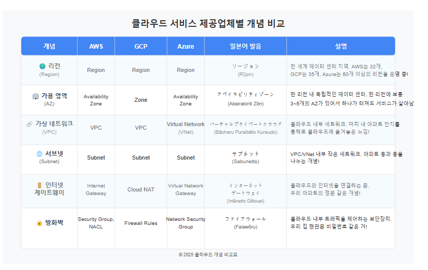The width and height of the screenshot is (428, 270).
Task: Click the (Abeirabiriti Zōn) pronunciation text
Action: point(245,103)
